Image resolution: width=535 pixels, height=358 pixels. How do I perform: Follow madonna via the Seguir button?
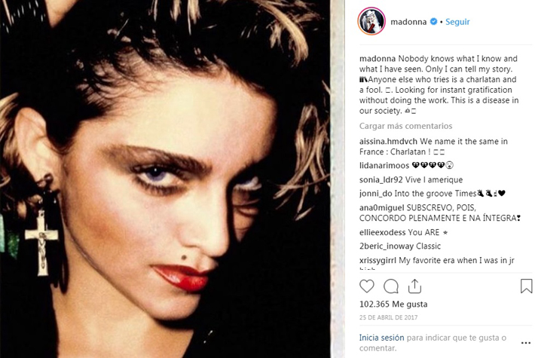(457, 22)
